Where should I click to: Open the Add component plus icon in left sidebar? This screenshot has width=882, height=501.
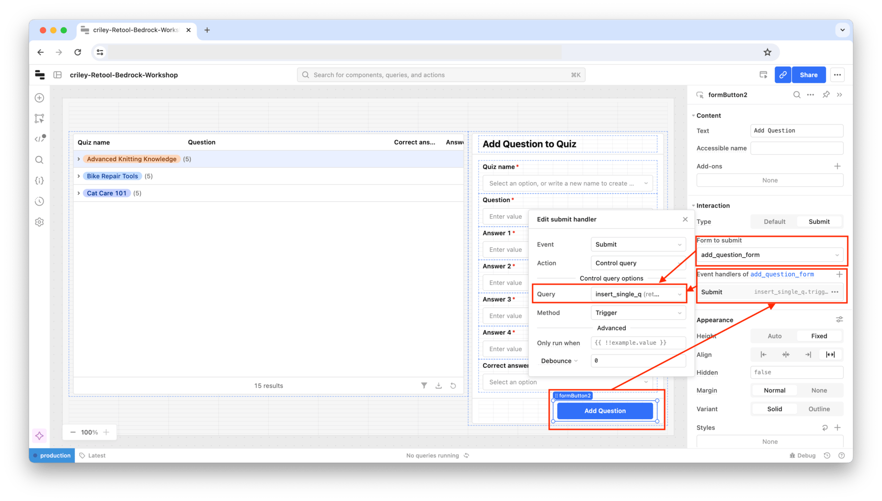[40, 98]
